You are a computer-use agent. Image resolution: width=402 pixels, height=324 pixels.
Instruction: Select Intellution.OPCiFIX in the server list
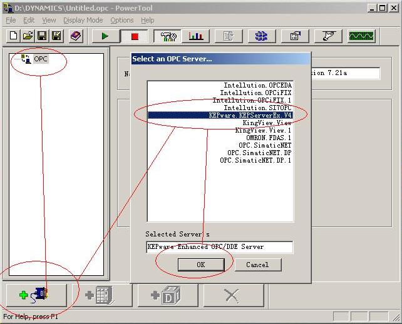click(x=220, y=93)
